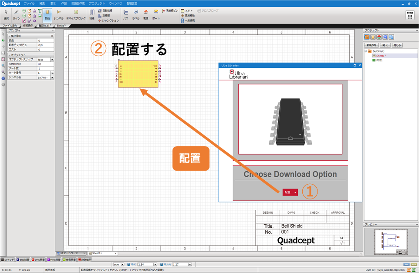Viewport: 419px width, 273px height.
Task: Open the mm units dropdown
Action: (x=122, y=264)
